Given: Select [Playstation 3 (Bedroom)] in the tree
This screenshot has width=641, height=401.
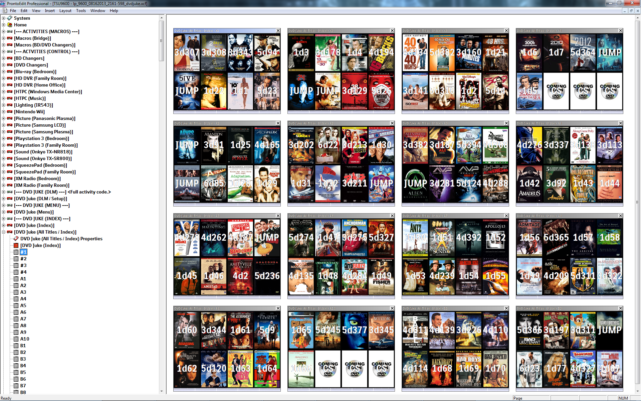Looking at the screenshot, I should 41,138.
